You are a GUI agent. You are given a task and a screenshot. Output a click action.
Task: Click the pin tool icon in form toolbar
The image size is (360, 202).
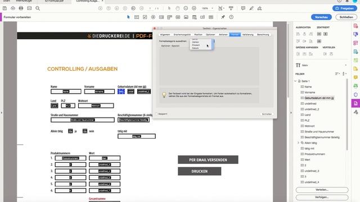pyautogui.click(x=223, y=17)
